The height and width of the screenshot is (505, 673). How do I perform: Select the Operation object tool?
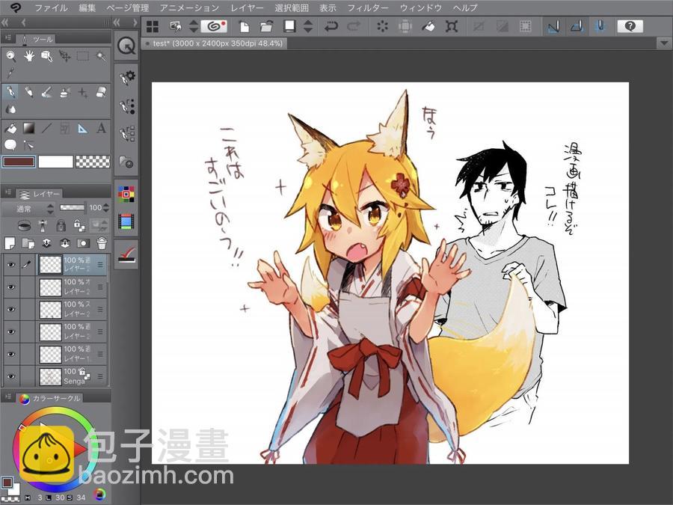pos(47,56)
